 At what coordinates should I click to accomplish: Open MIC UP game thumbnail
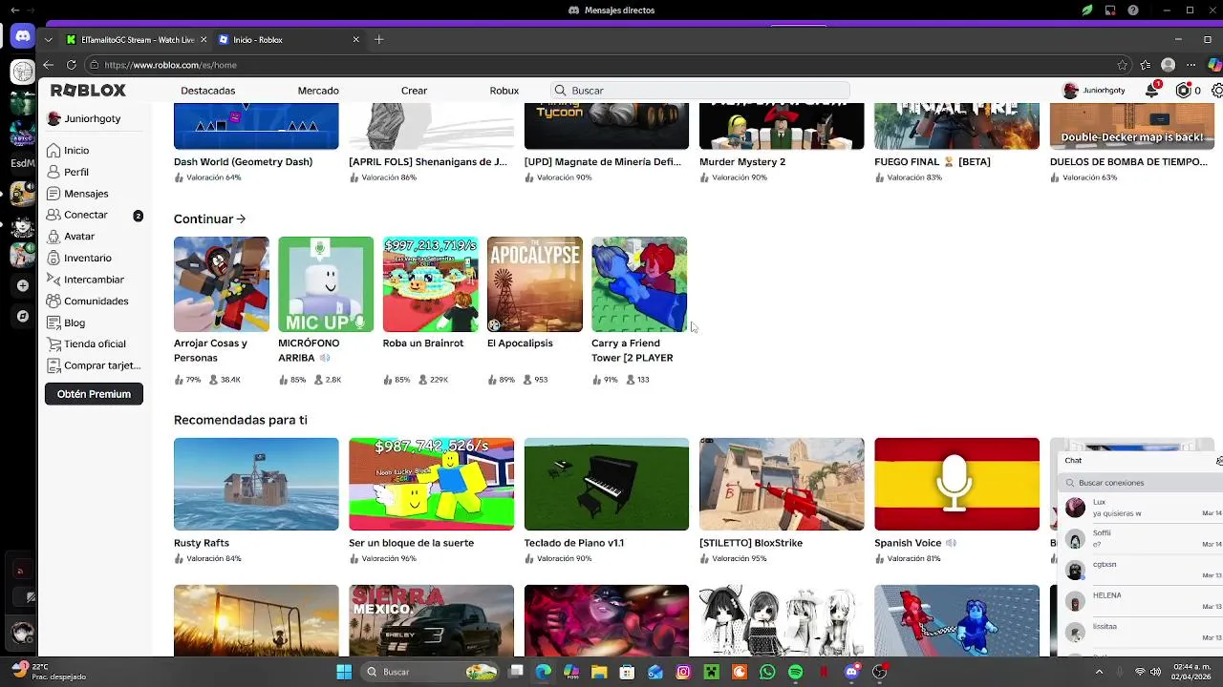pyautogui.click(x=326, y=284)
